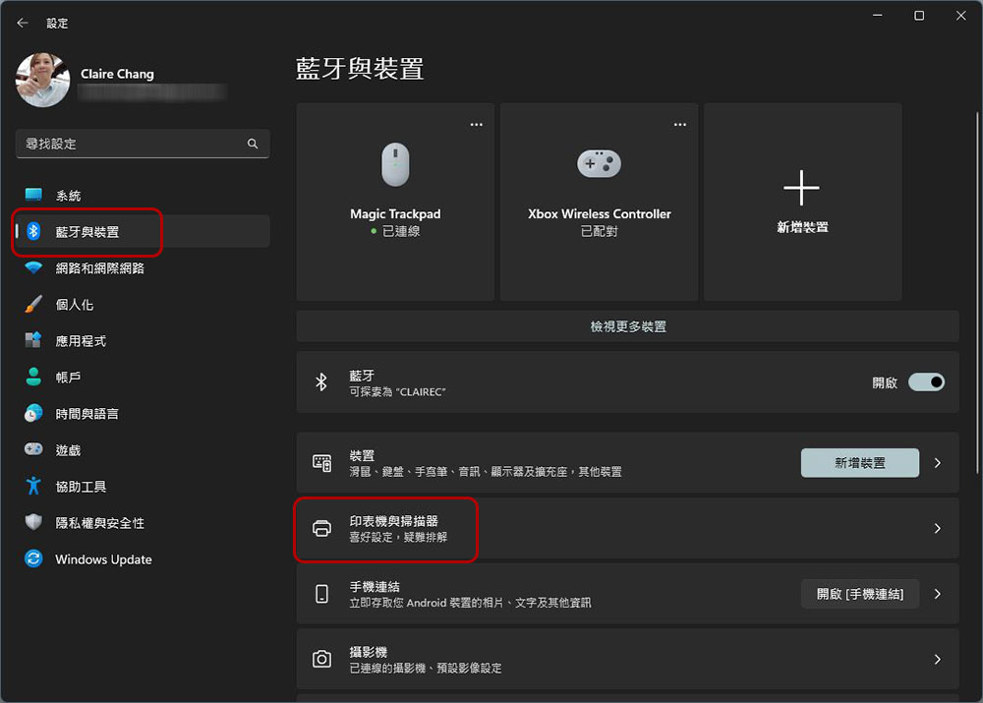Click the 新增裝置 button in 裝置 row
This screenshot has height=703, width=983.
coord(859,463)
